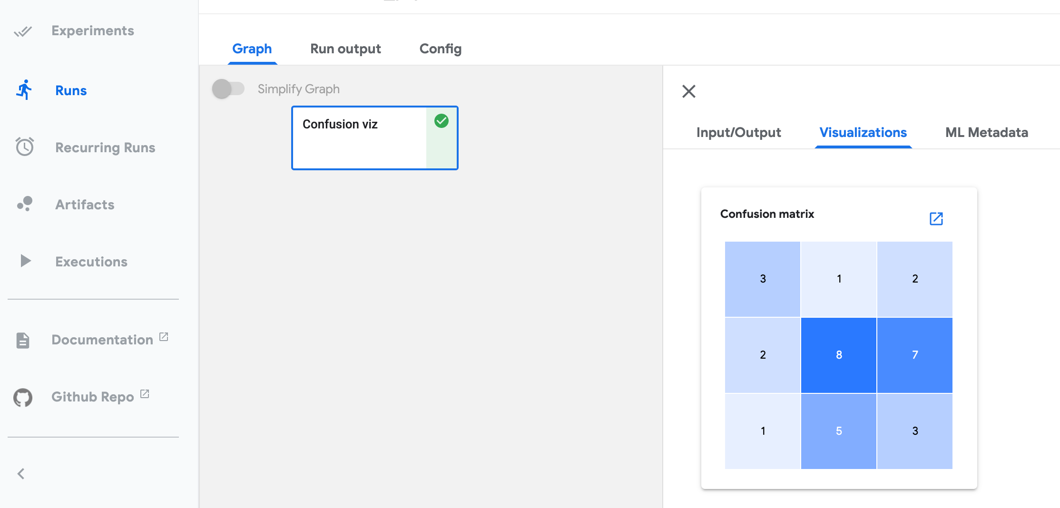This screenshot has height=508, width=1060.
Task: Select the Confusion viz pipeline node
Action: [362, 138]
